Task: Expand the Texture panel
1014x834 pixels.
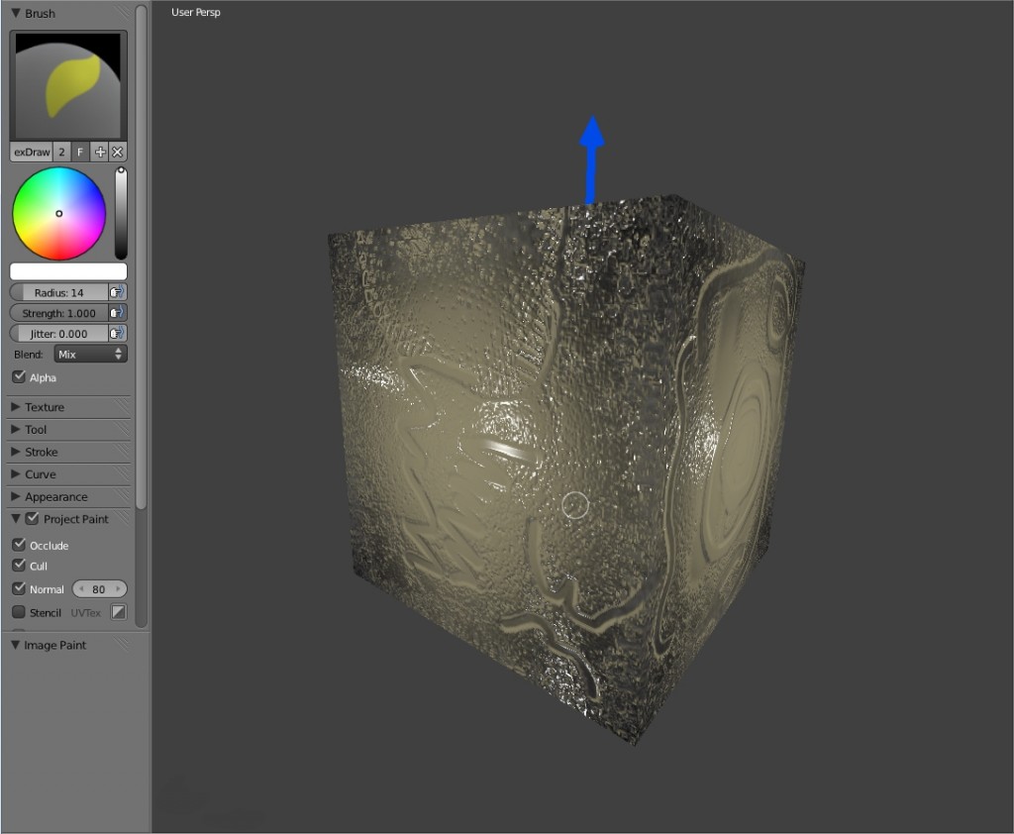Action: tap(45, 406)
